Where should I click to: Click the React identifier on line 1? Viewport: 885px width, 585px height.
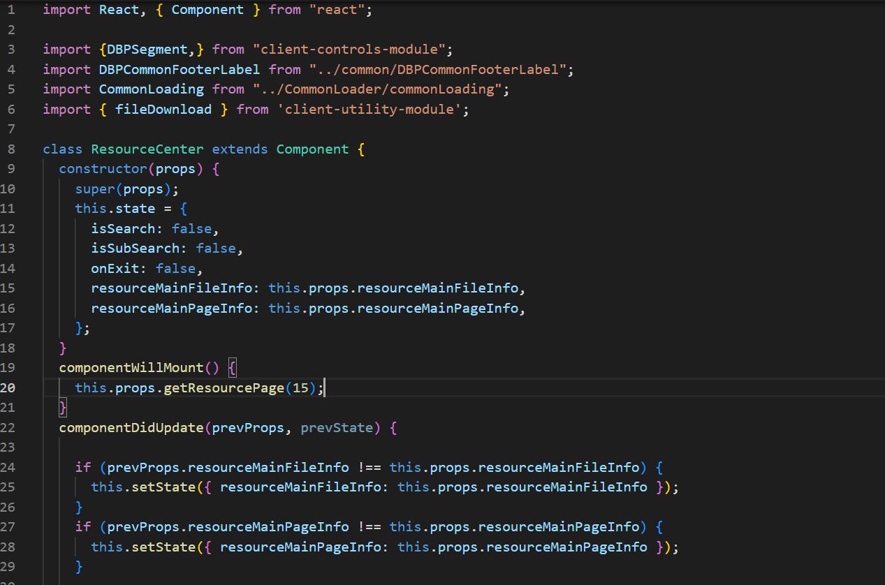coord(119,10)
